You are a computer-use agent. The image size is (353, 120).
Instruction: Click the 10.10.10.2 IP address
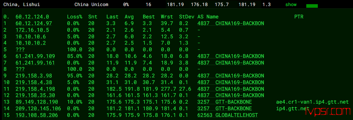click(x=31, y=43)
